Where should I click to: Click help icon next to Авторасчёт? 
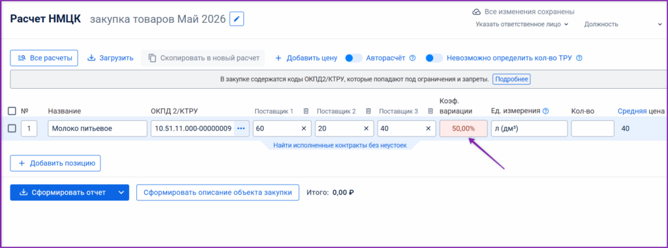point(412,58)
